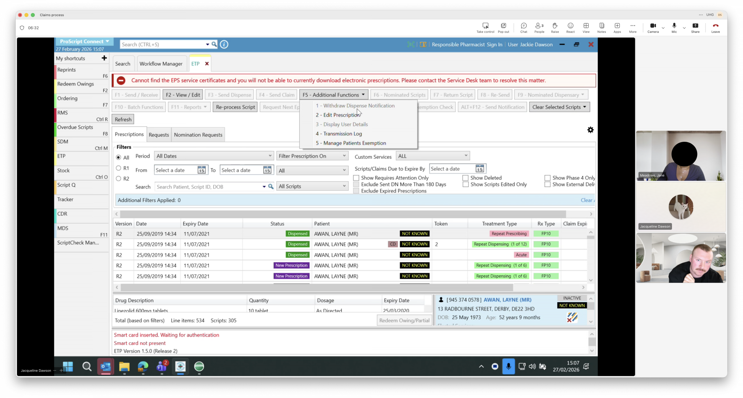Click the Search Patient, Script ID, DOB field
The image size is (743, 398).
coord(208,187)
